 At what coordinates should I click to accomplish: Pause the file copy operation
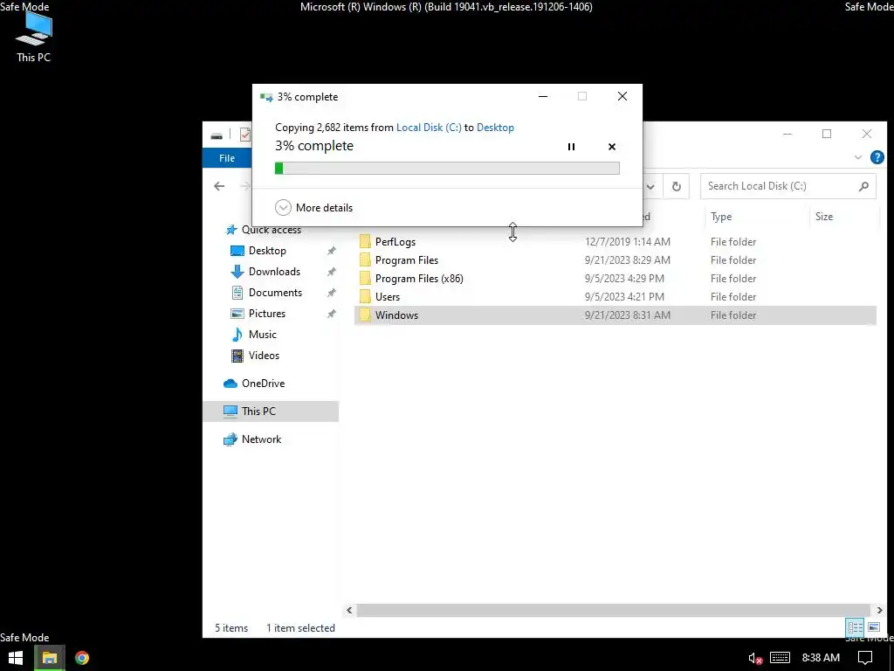coord(571,147)
